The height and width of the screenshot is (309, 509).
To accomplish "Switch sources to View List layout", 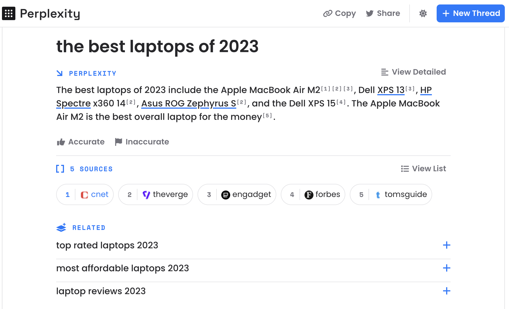I will 423,168.
